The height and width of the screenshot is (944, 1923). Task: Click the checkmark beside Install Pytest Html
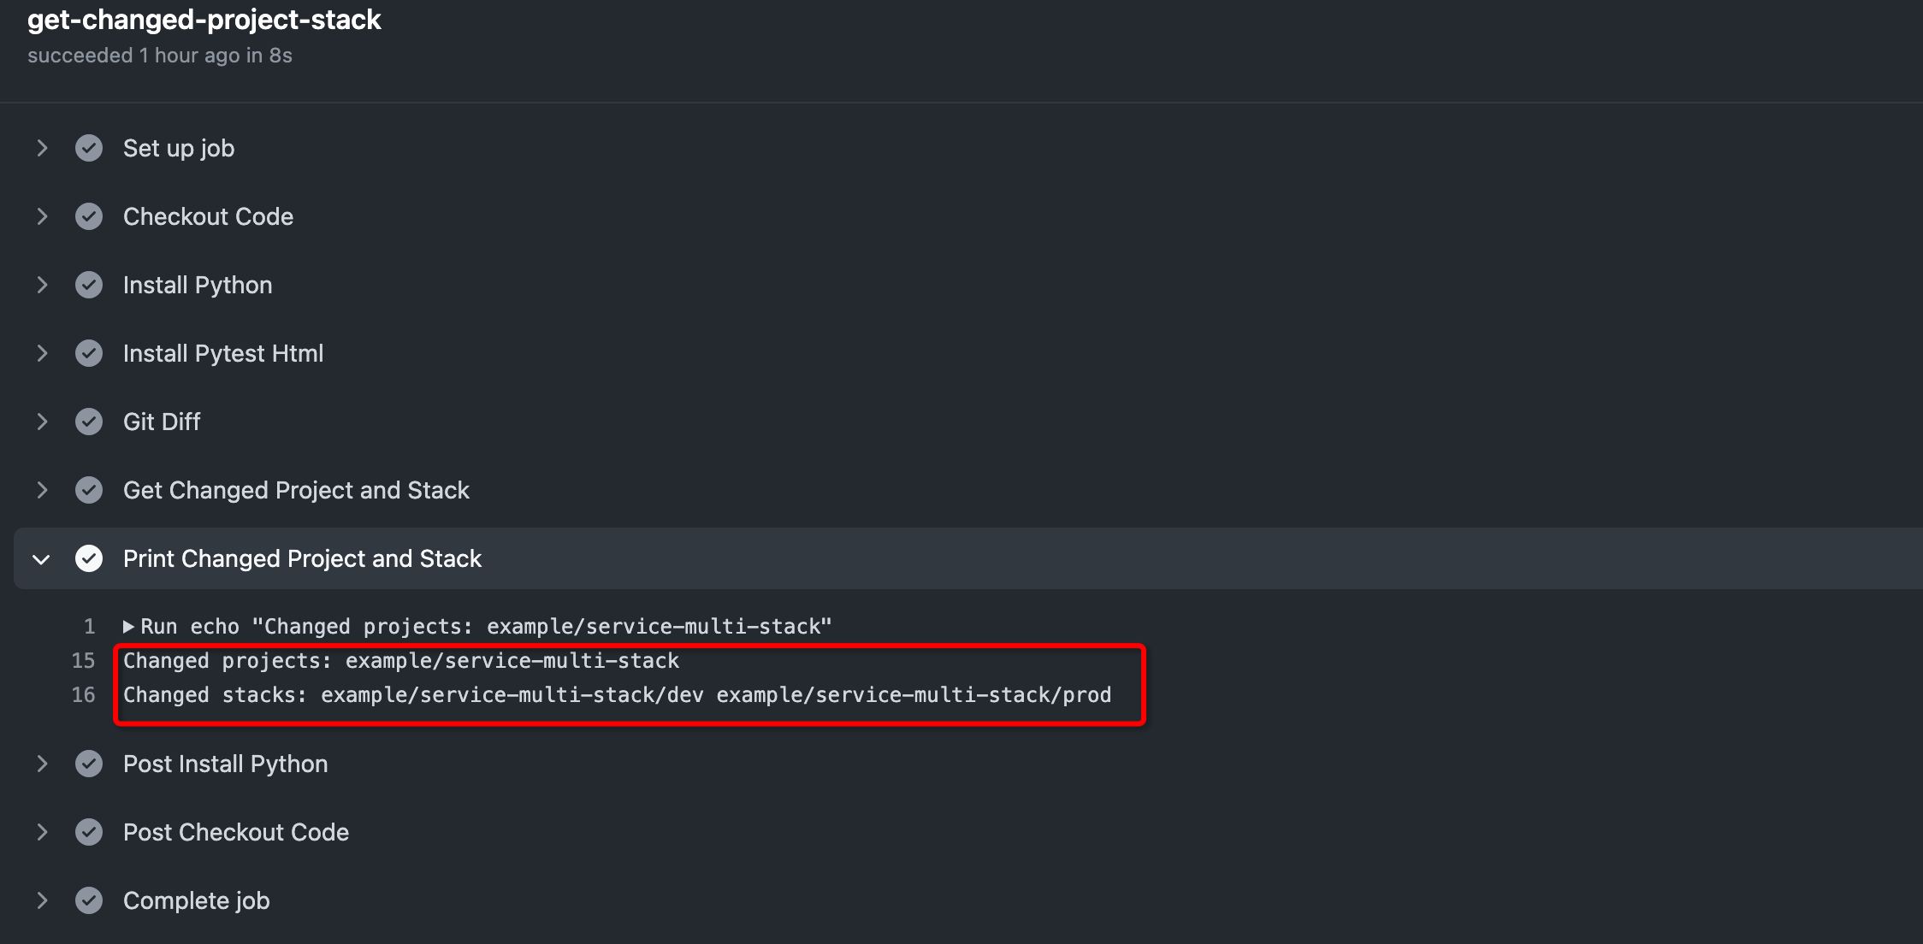pyautogui.click(x=89, y=353)
